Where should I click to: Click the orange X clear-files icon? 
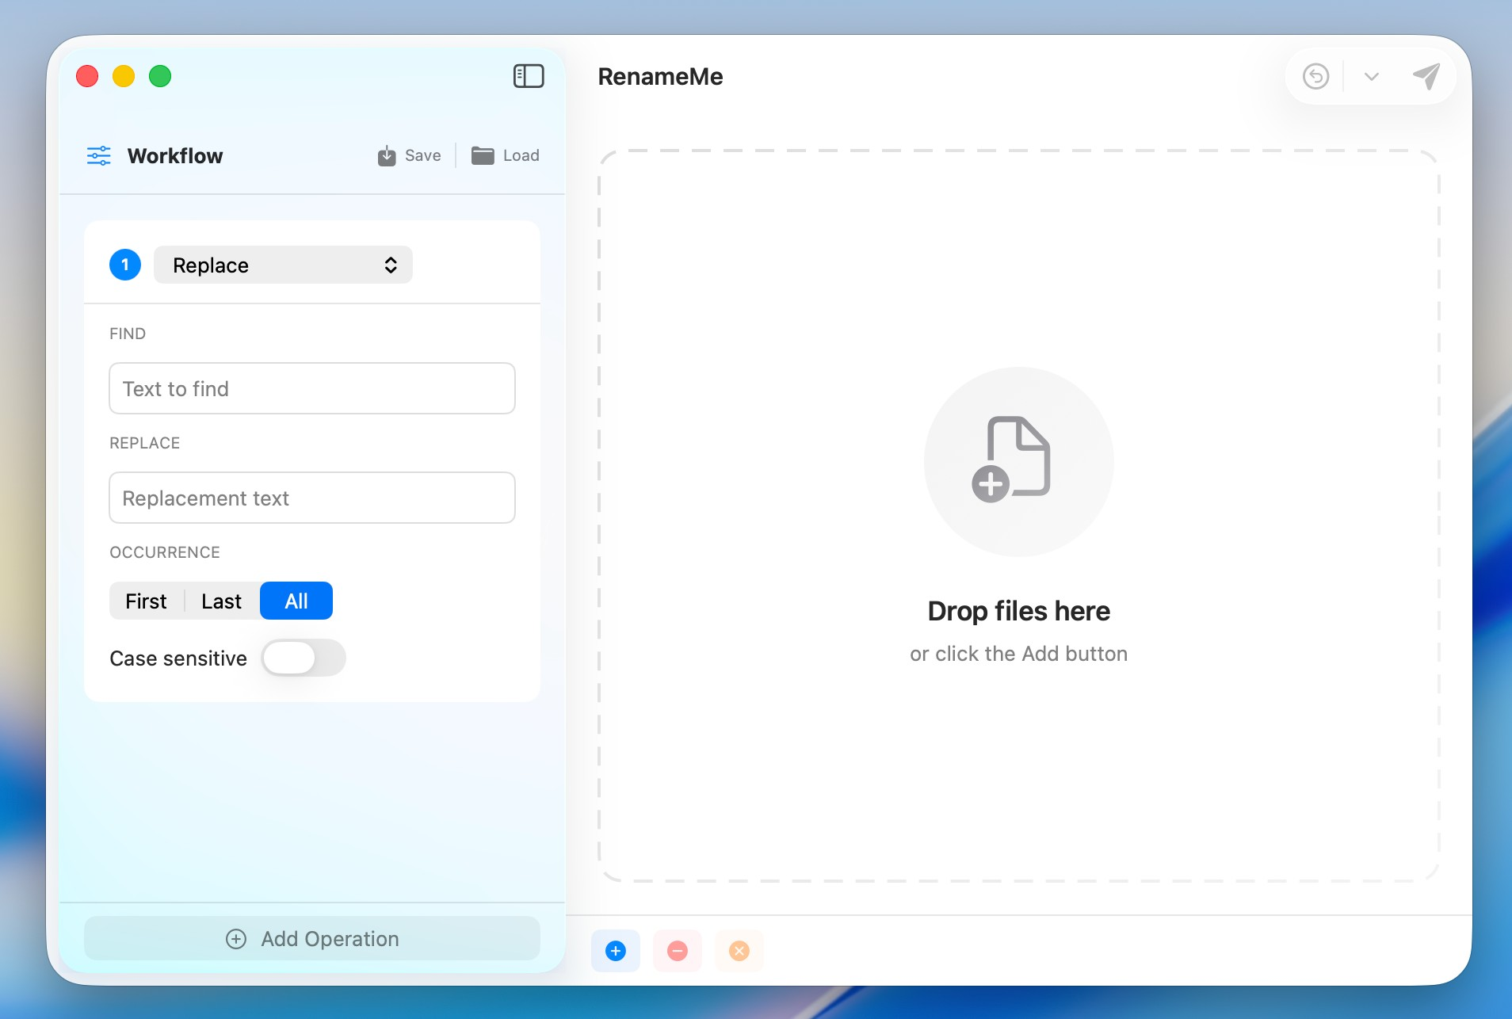tap(739, 950)
